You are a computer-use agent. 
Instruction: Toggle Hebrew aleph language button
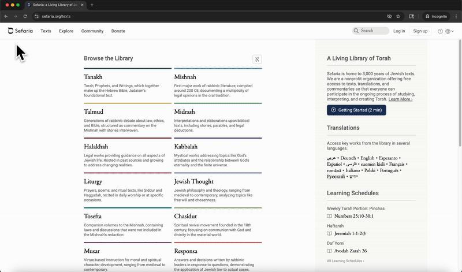[257, 59]
